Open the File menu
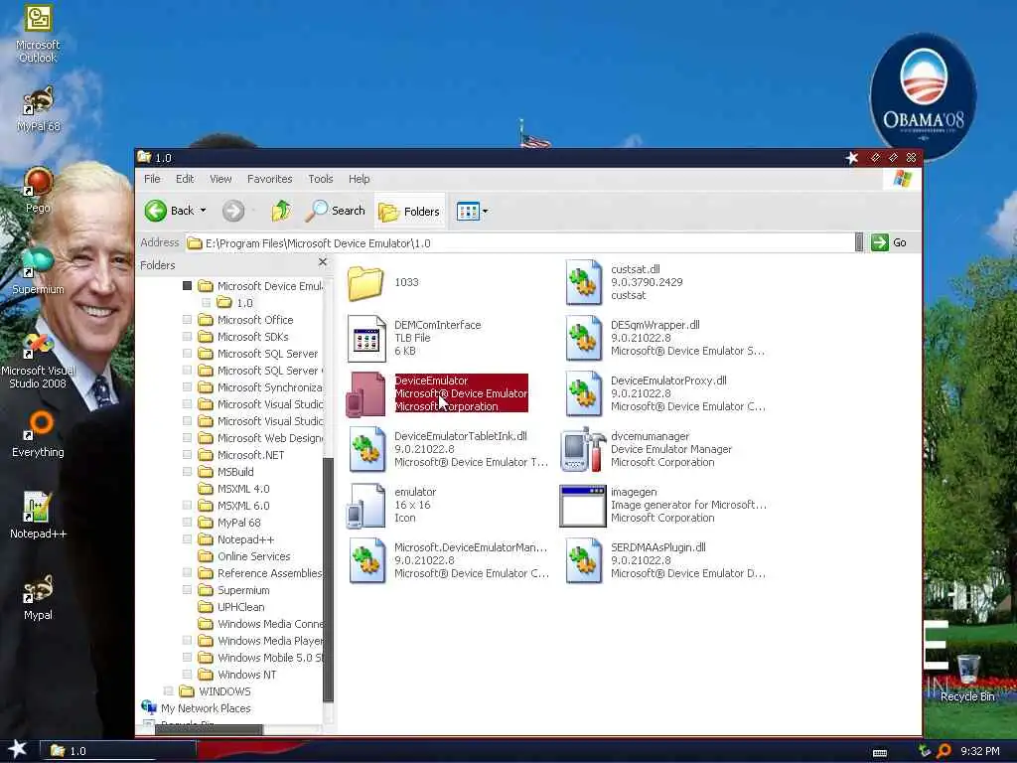The height and width of the screenshot is (763, 1017). 152,179
